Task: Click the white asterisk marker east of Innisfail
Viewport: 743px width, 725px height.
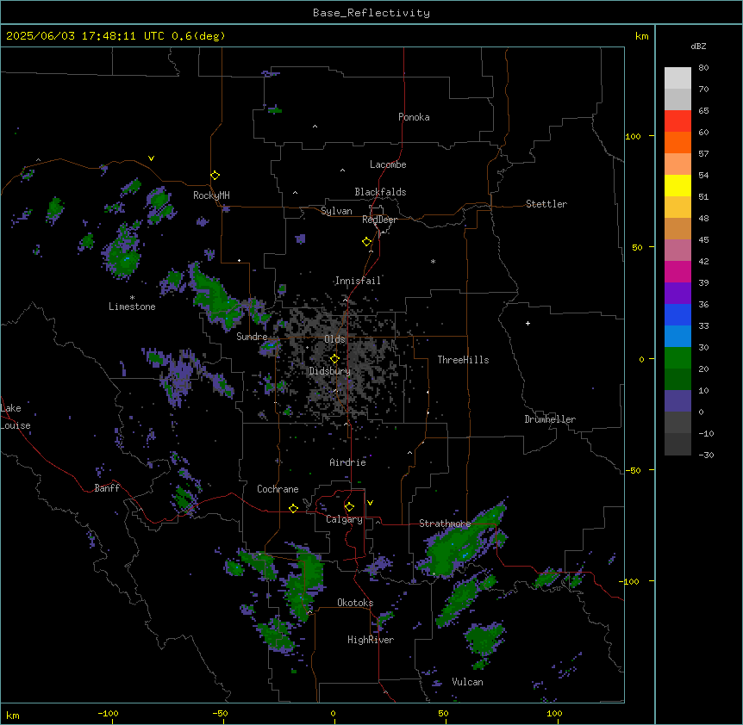Action: (x=433, y=261)
